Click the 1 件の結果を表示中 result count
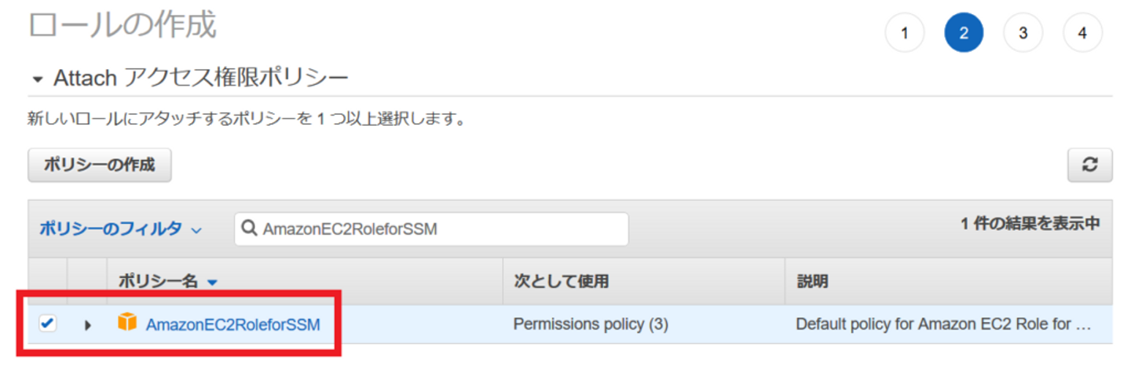The height and width of the screenshot is (373, 1131). [1030, 224]
